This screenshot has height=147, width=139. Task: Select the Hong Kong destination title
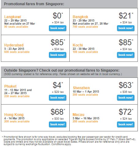14,114
